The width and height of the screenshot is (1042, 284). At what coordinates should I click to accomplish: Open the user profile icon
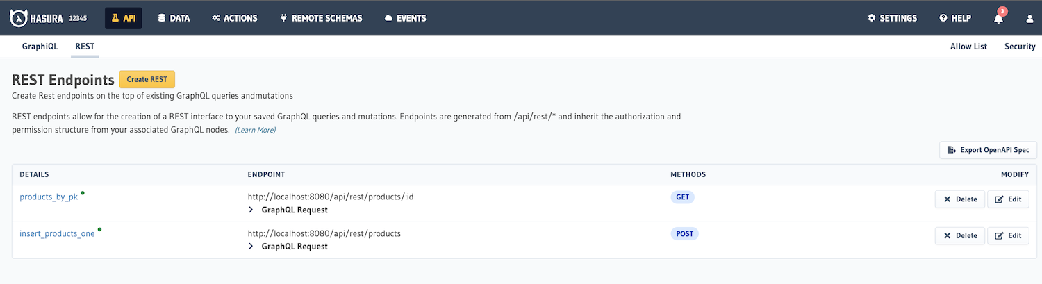1029,19
